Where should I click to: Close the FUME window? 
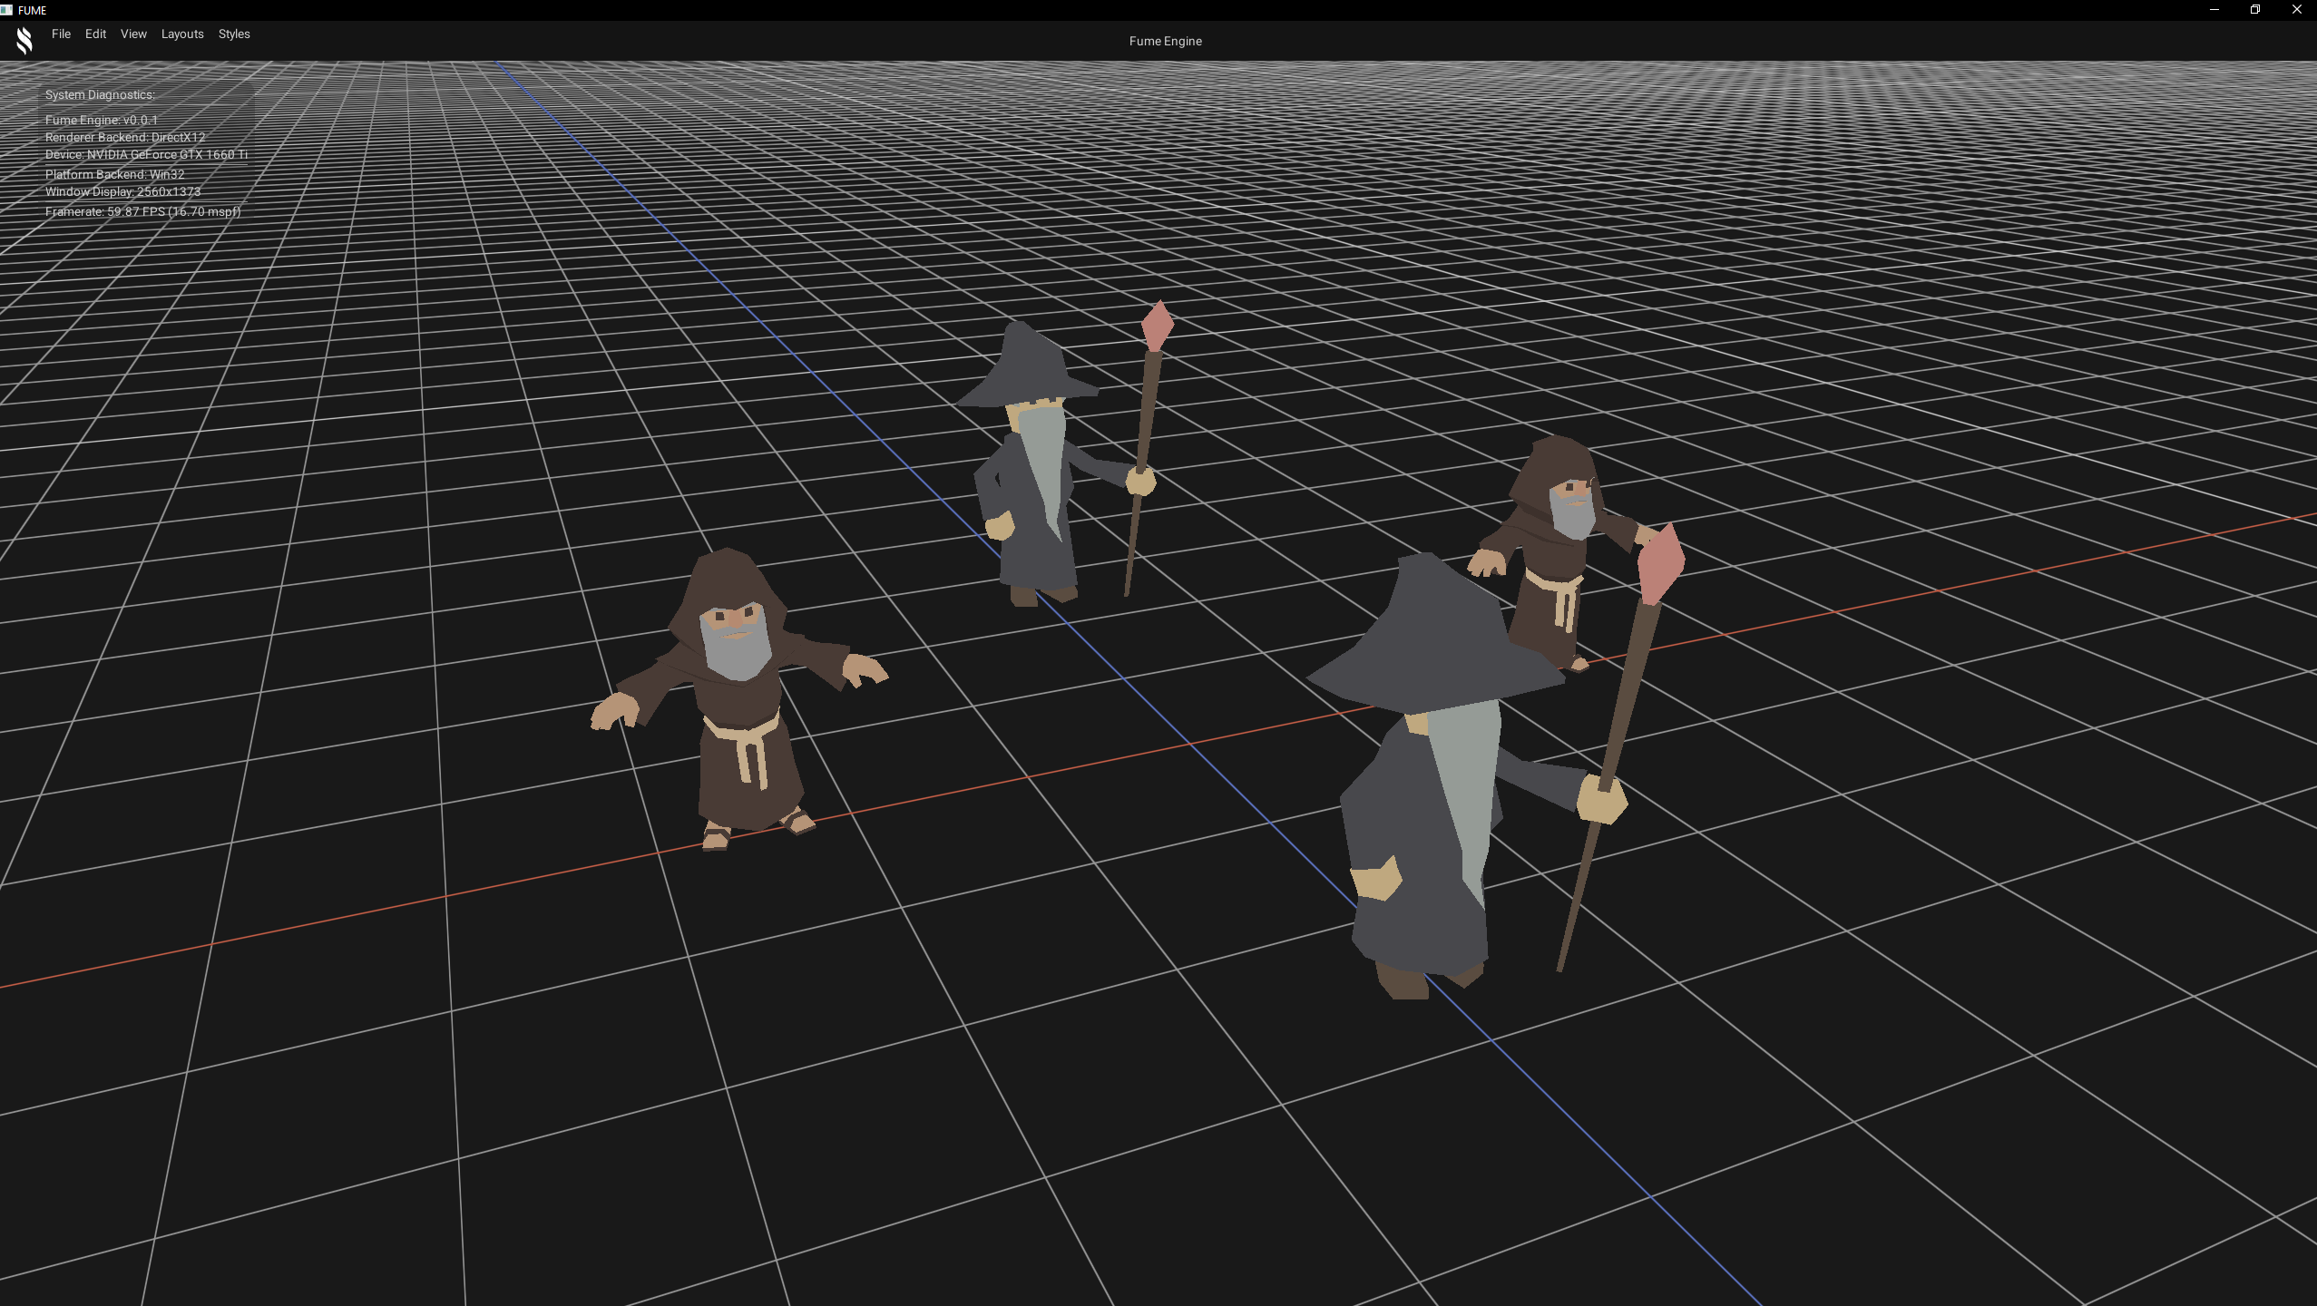tap(2297, 10)
